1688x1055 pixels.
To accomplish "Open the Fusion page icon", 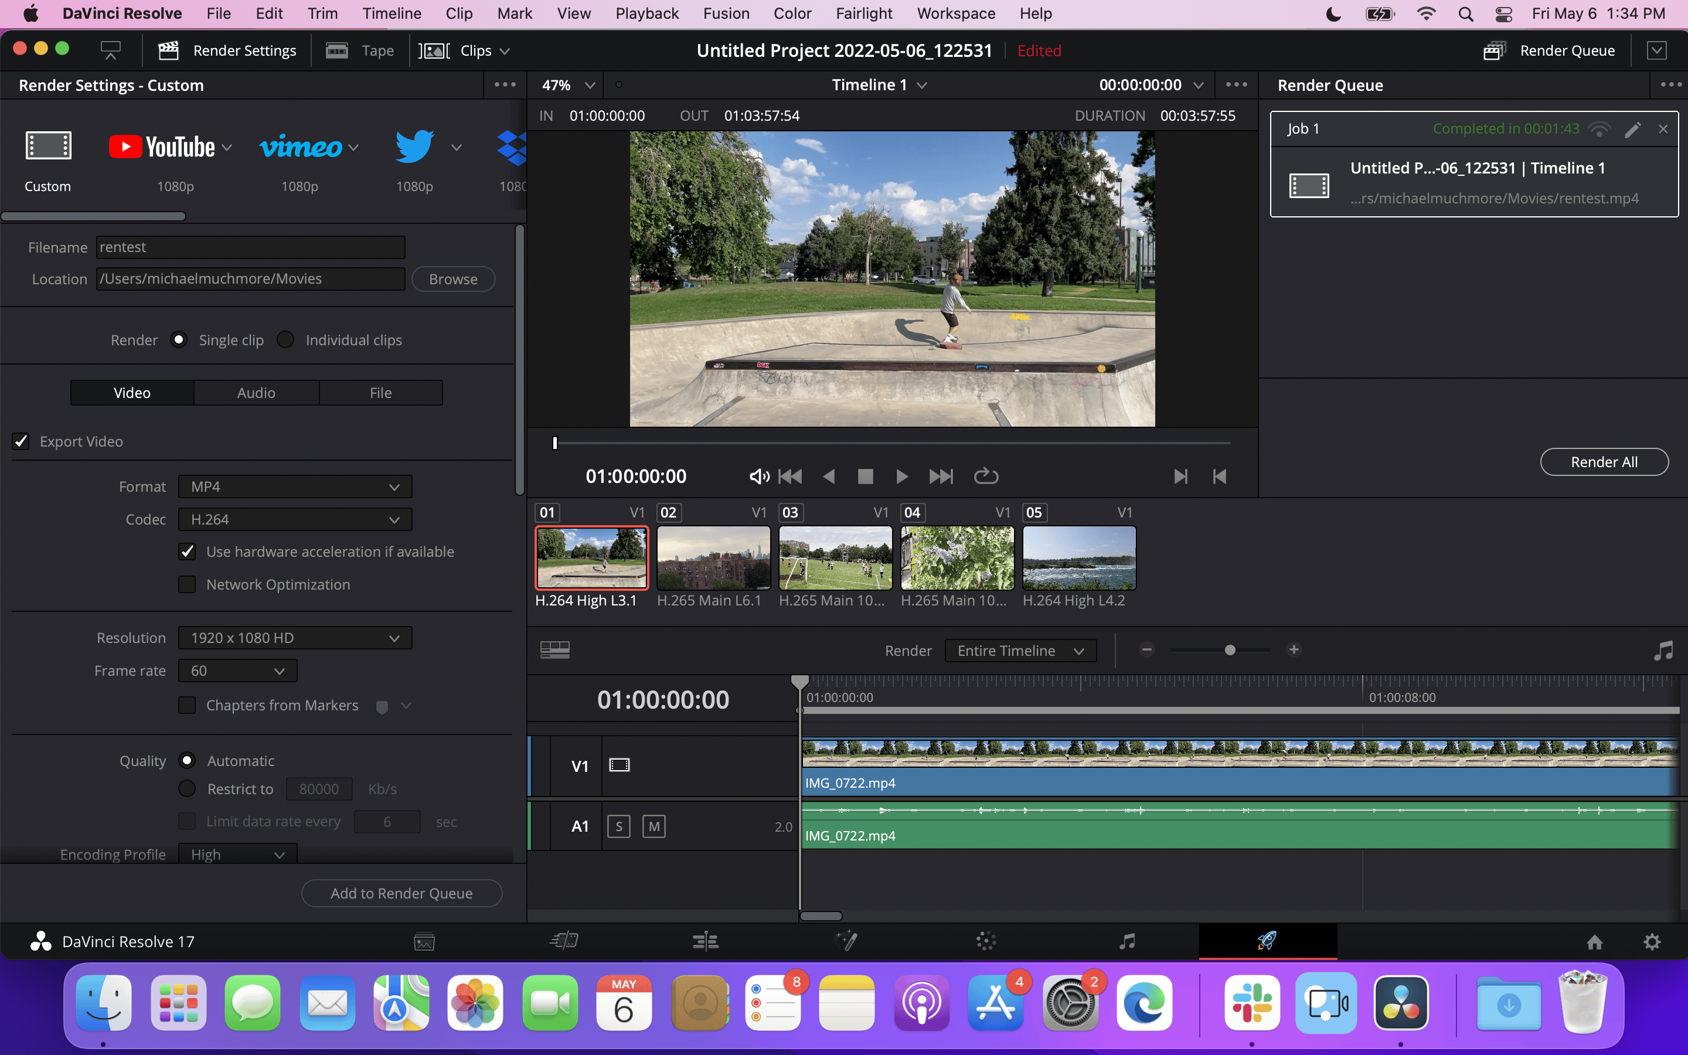I will click(x=846, y=941).
